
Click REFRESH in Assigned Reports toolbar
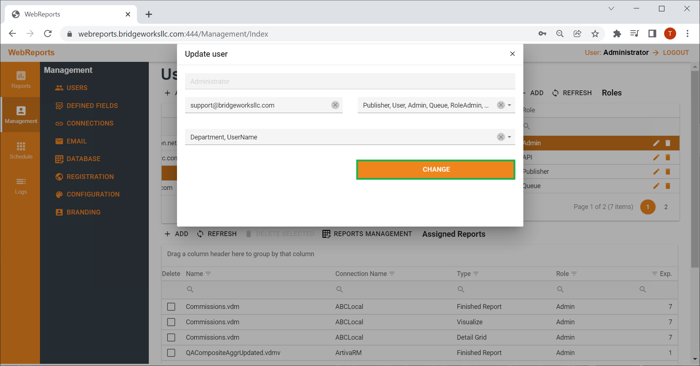(x=217, y=234)
